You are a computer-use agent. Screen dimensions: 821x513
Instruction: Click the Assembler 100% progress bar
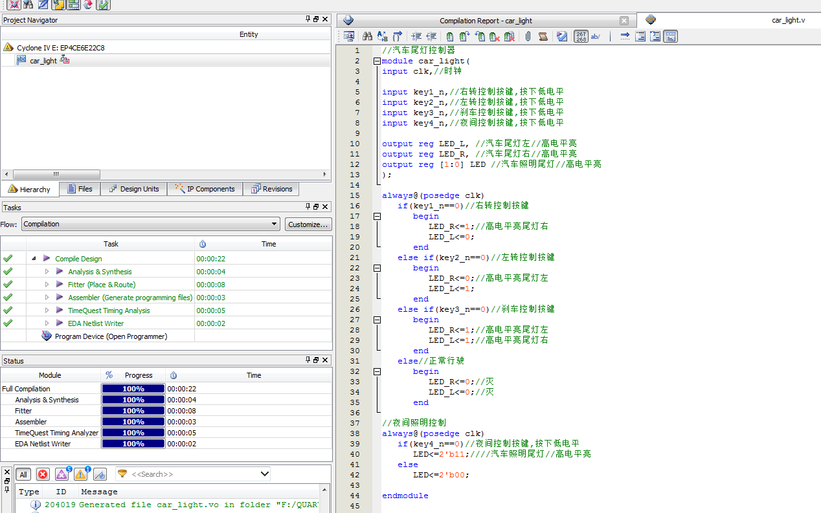(x=133, y=422)
